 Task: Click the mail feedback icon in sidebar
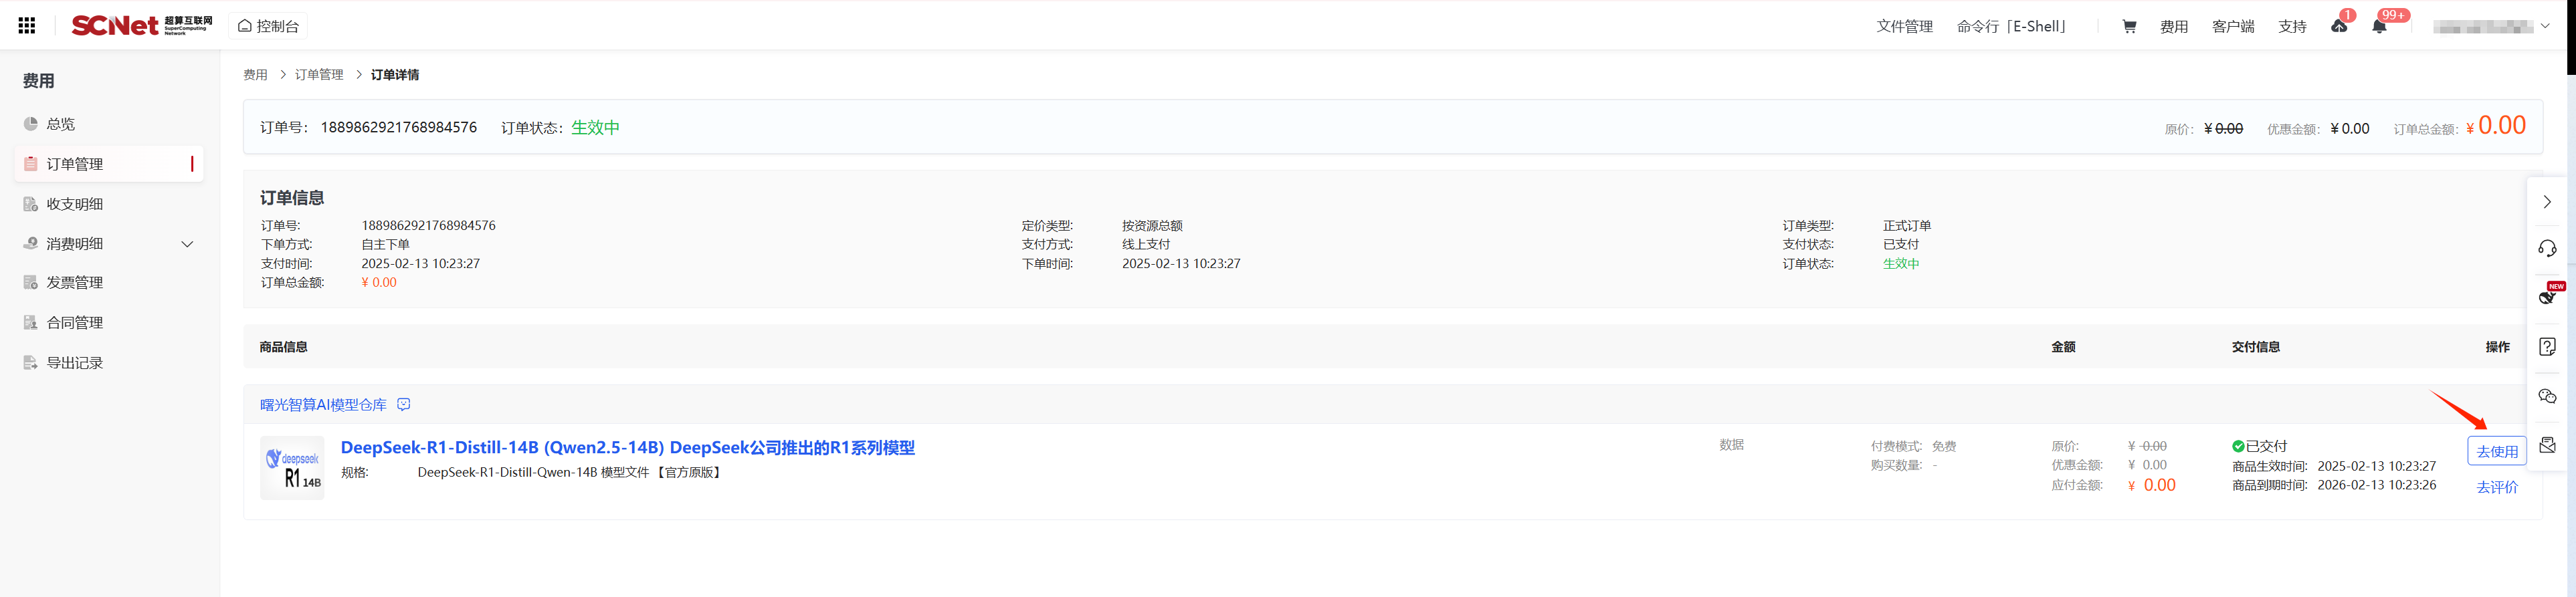(2547, 446)
